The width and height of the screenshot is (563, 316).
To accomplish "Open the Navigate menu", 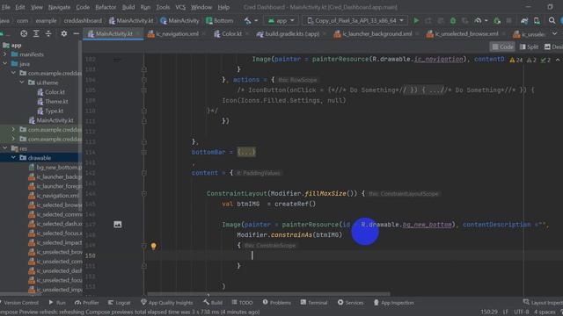I will (x=59, y=7).
